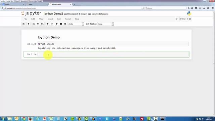This screenshot has height=121, width=215.
Task: Click into the %pylab inline cell
Action: [113, 44]
